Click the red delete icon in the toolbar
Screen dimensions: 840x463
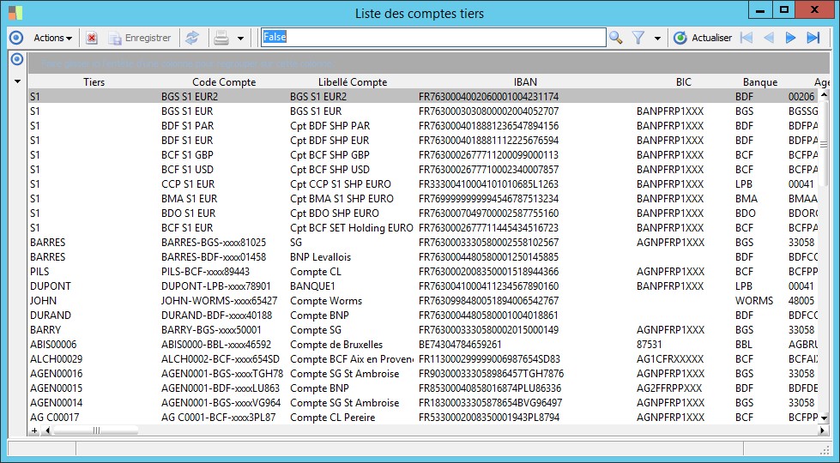pos(92,38)
